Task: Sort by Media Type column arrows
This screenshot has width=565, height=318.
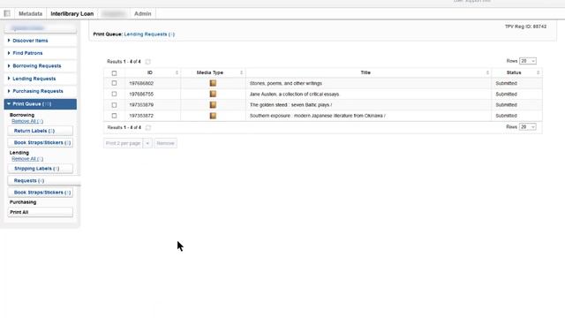Action: pyautogui.click(x=241, y=72)
